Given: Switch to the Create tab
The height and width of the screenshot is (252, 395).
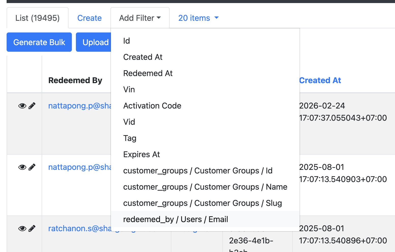Looking at the screenshot, I should pos(89,18).
